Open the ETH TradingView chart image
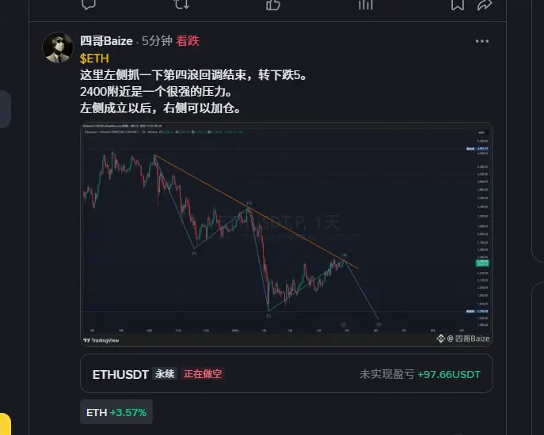 [x=286, y=234]
